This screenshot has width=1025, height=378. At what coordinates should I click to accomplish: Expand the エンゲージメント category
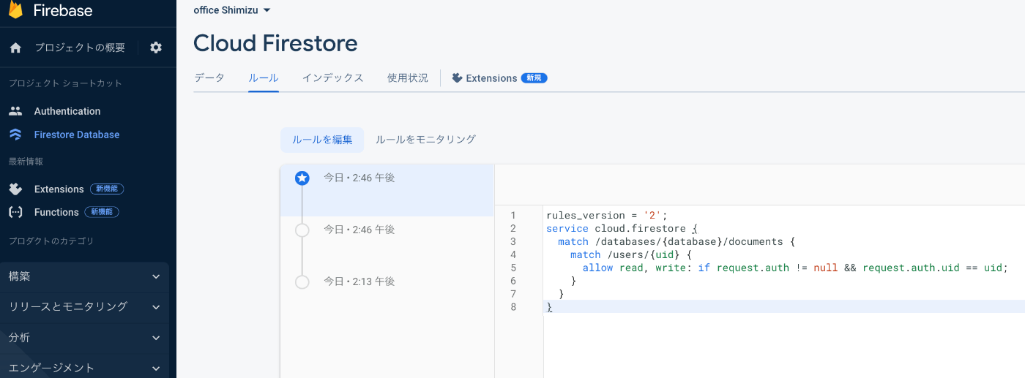click(84, 368)
